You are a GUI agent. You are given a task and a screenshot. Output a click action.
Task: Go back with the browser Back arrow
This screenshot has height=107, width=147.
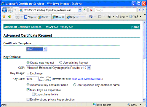[x=5, y=10]
